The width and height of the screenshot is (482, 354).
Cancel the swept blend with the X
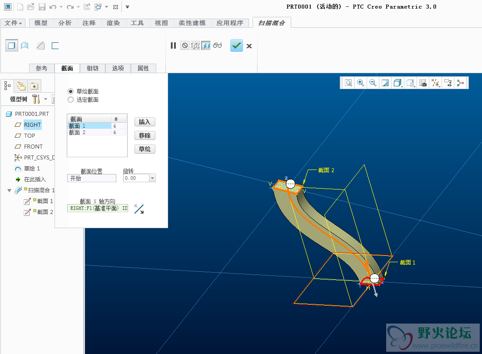coord(249,46)
